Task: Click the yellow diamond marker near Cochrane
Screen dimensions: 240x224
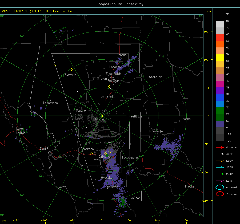Action: [91, 154]
